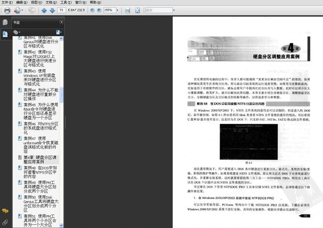Image resolution: width=323 pixels, height=228 pixels.
Task: Open the 编辑(E) menu
Action: click(x=22, y=2)
